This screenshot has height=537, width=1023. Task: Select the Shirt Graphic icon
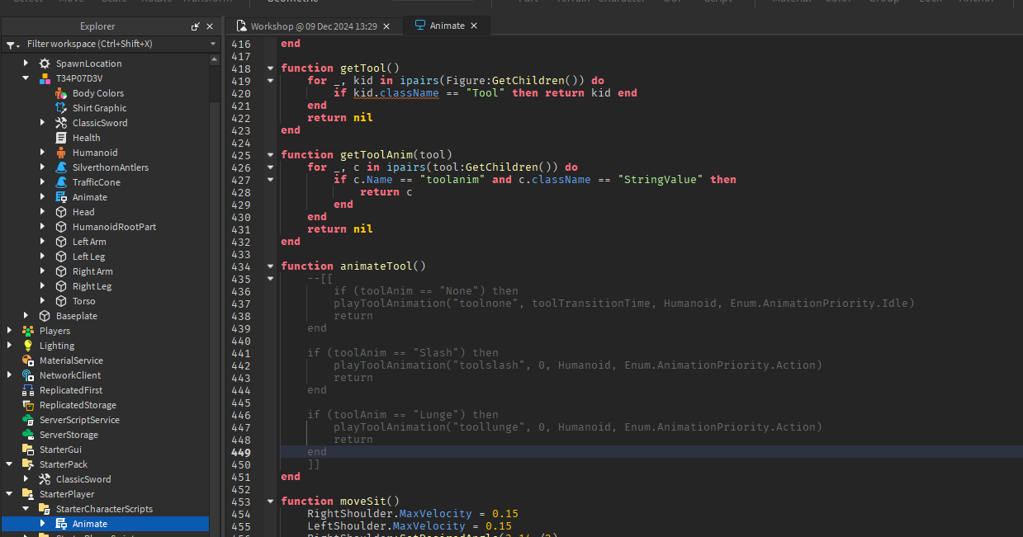click(61, 107)
